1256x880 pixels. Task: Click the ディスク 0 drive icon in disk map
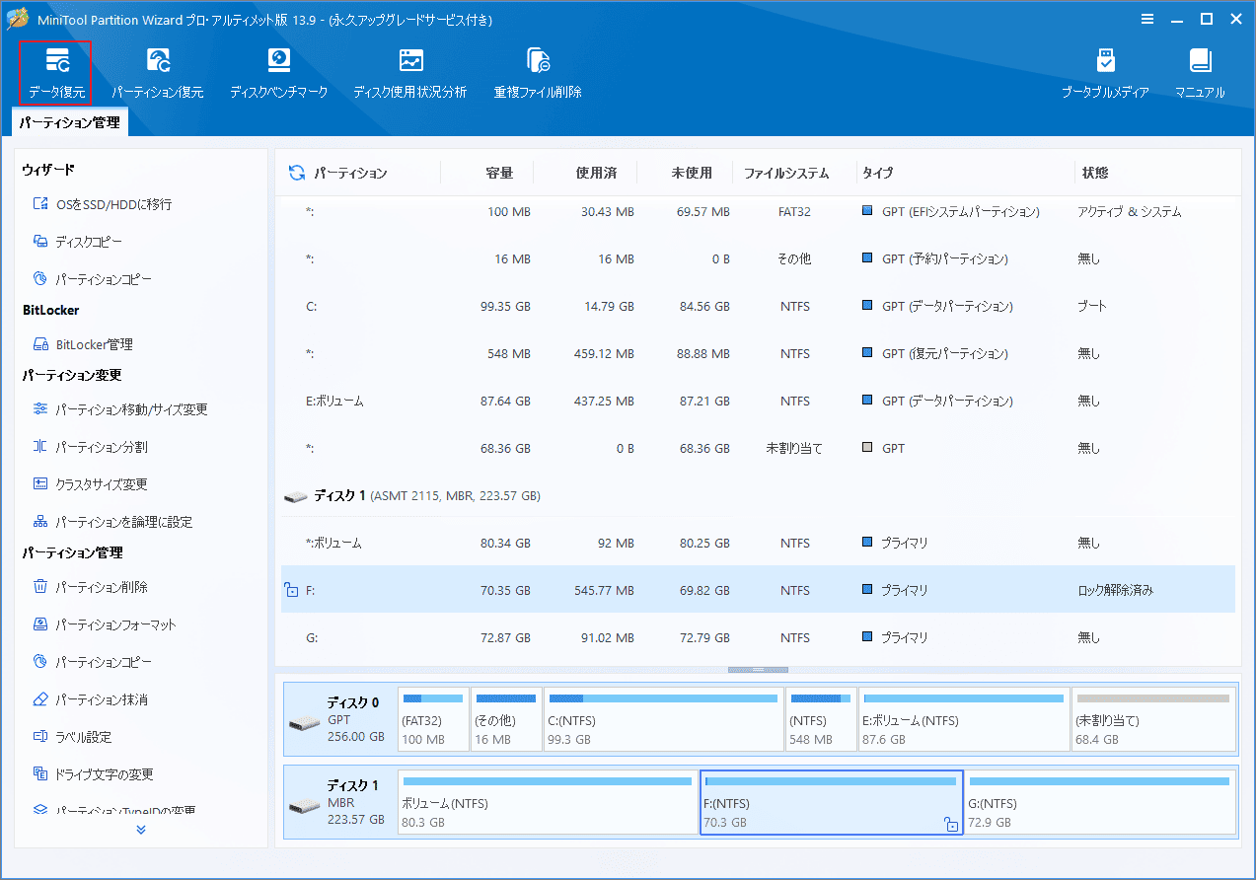pos(304,724)
